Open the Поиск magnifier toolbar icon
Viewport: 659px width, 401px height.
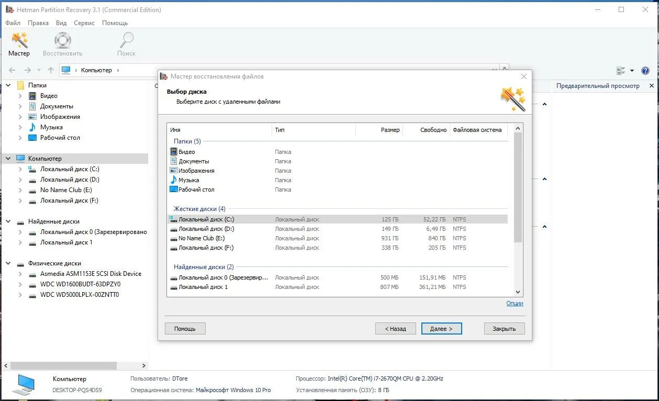pos(126,40)
